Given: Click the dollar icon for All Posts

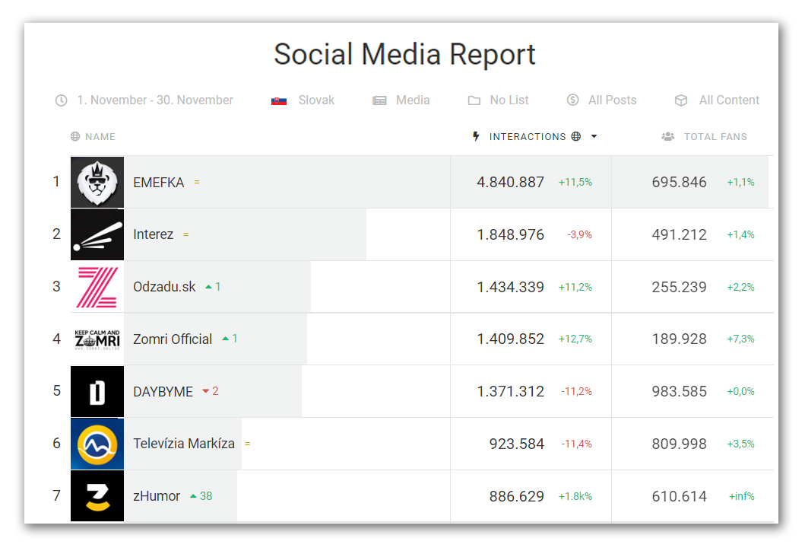Looking at the screenshot, I should [x=573, y=100].
